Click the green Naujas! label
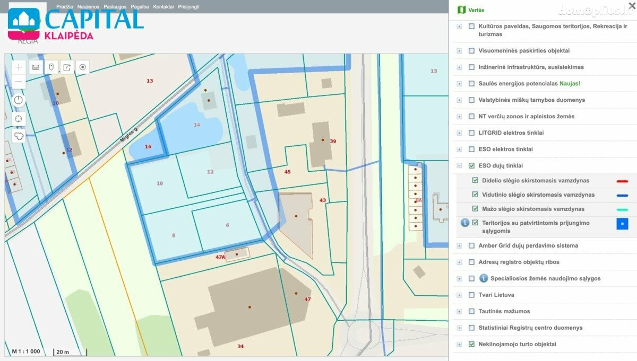Screen dimensions: 637x361 (570, 84)
